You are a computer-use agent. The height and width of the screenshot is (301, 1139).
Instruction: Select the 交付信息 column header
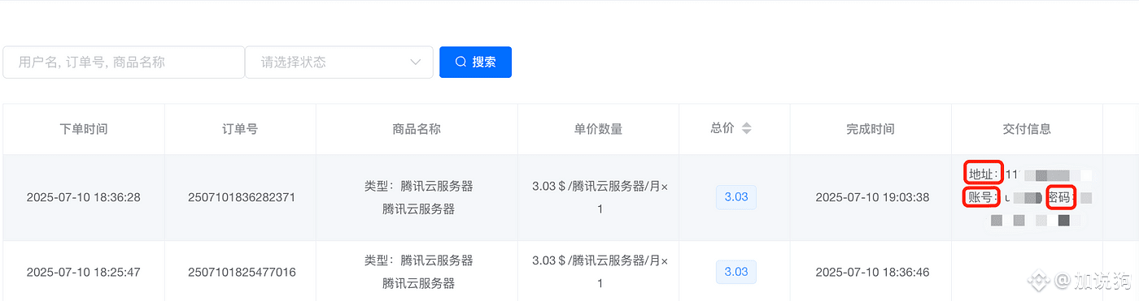1027,129
